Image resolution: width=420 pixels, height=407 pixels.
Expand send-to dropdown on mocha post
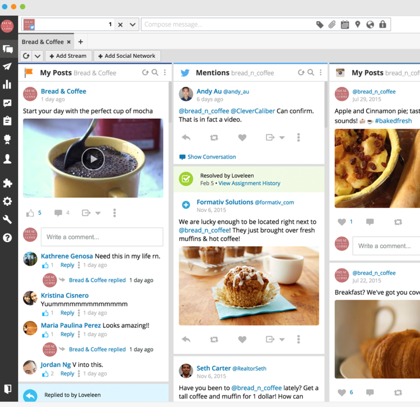[98, 213]
